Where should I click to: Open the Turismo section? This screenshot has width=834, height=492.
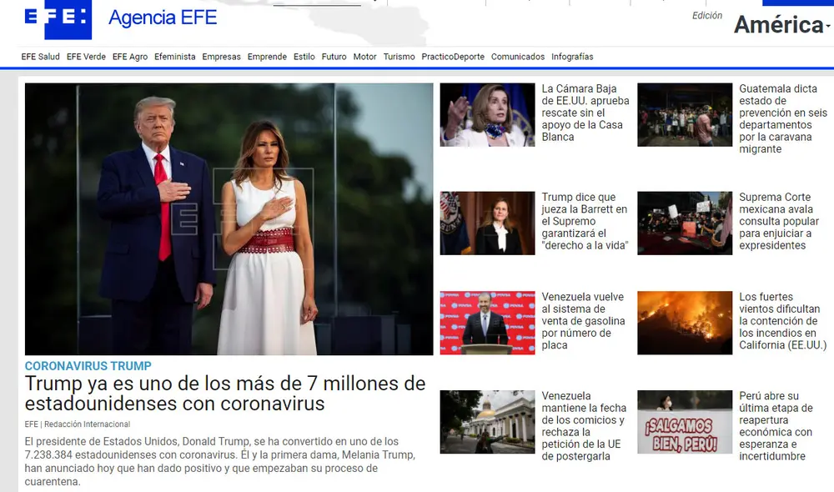tap(399, 56)
